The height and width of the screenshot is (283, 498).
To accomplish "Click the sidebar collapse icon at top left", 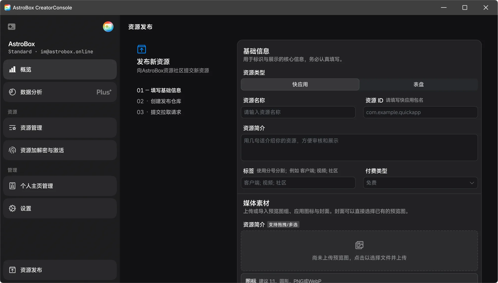I will [x=12, y=27].
